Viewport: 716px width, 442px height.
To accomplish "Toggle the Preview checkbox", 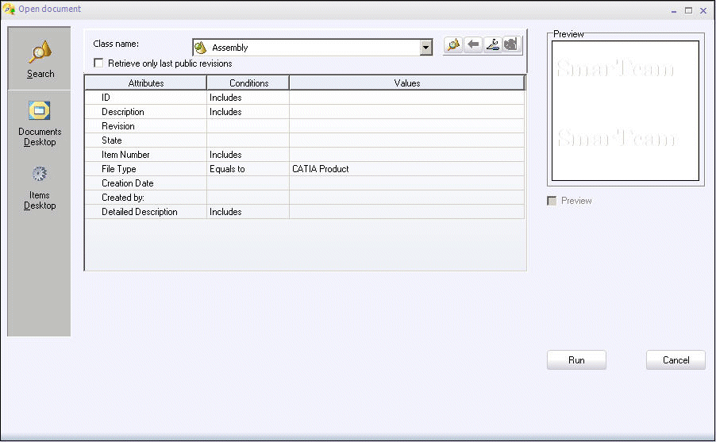I will click(552, 202).
